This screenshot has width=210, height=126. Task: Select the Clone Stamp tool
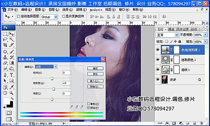tap(5, 57)
